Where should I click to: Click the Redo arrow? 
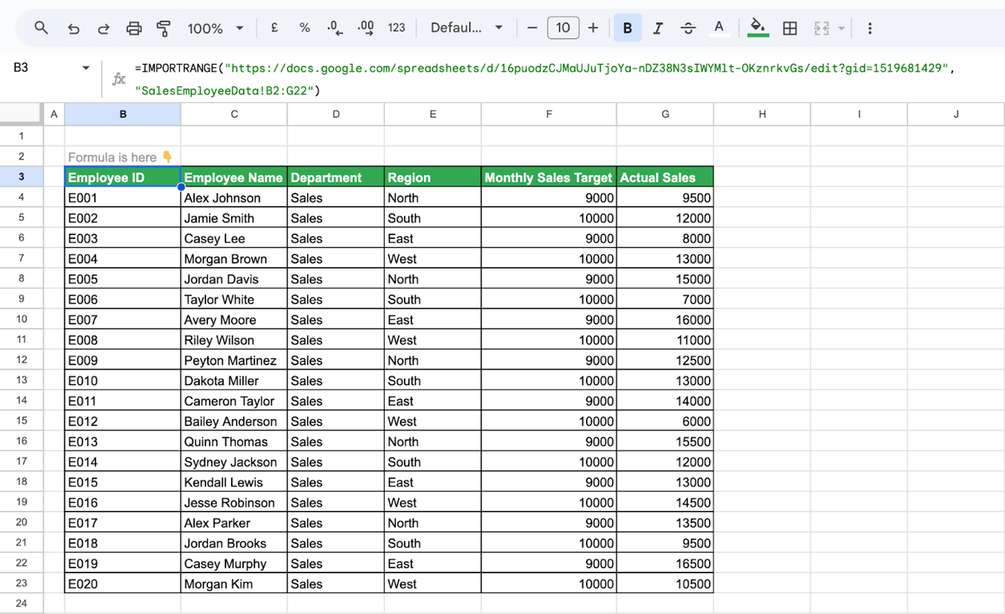pyautogui.click(x=103, y=28)
